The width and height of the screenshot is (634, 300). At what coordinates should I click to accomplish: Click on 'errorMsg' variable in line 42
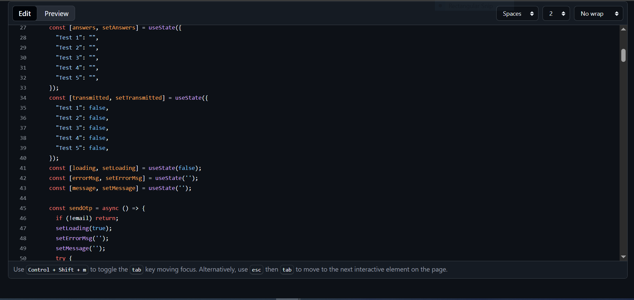85,178
